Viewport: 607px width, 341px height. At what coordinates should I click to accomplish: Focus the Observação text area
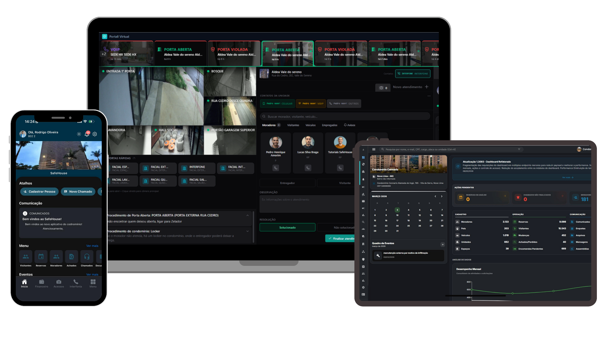pos(307,204)
